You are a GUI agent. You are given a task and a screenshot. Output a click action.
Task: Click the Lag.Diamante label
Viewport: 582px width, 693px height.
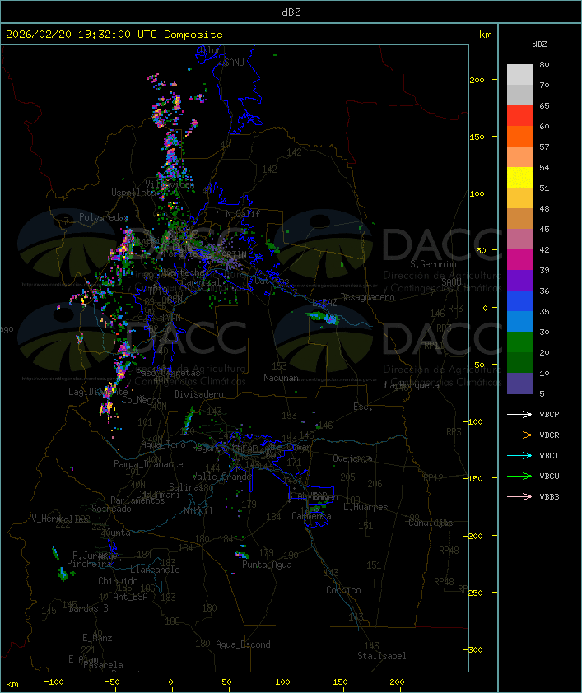[98, 392]
